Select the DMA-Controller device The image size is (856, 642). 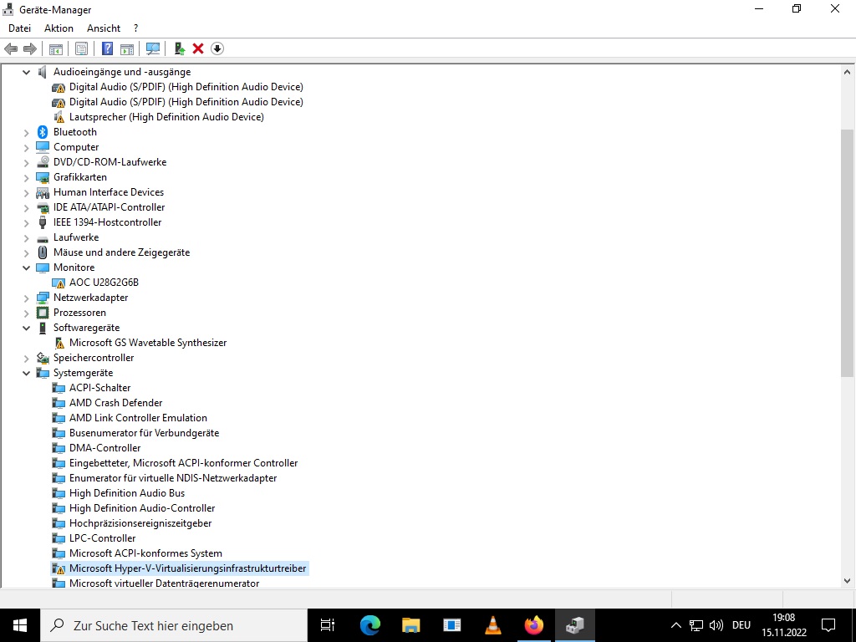[x=104, y=448]
